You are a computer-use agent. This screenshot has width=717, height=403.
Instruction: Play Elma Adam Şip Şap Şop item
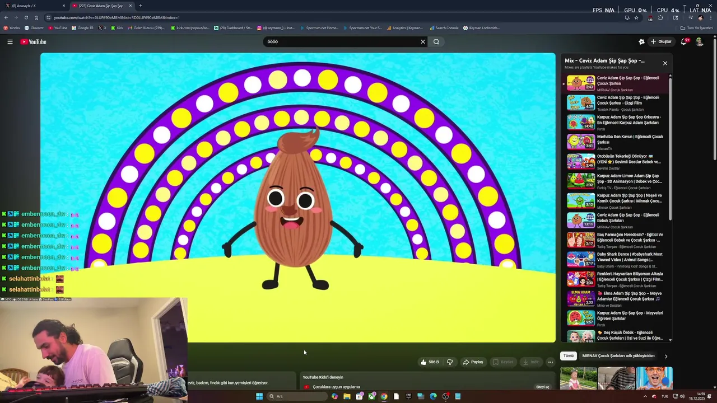coord(616,298)
